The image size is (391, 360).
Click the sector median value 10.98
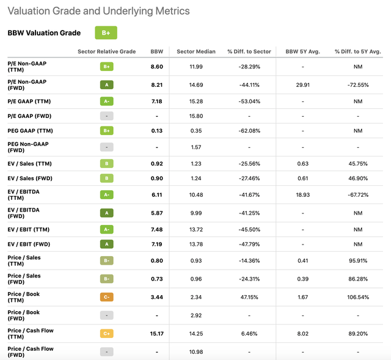[x=196, y=352]
